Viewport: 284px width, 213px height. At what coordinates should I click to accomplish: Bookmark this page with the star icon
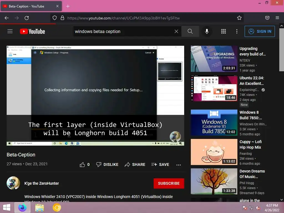tap(239, 18)
